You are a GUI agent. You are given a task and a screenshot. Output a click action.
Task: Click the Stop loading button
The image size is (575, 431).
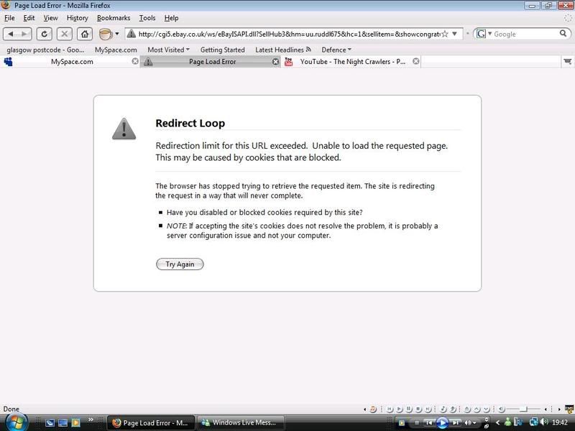(x=65, y=34)
